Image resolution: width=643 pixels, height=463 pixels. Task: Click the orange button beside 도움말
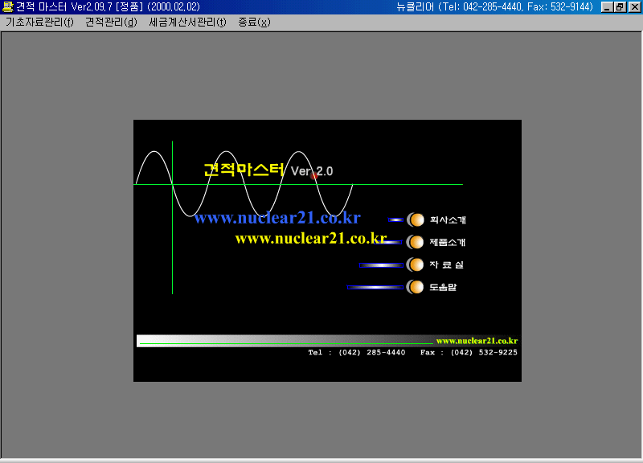[x=416, y=287]
